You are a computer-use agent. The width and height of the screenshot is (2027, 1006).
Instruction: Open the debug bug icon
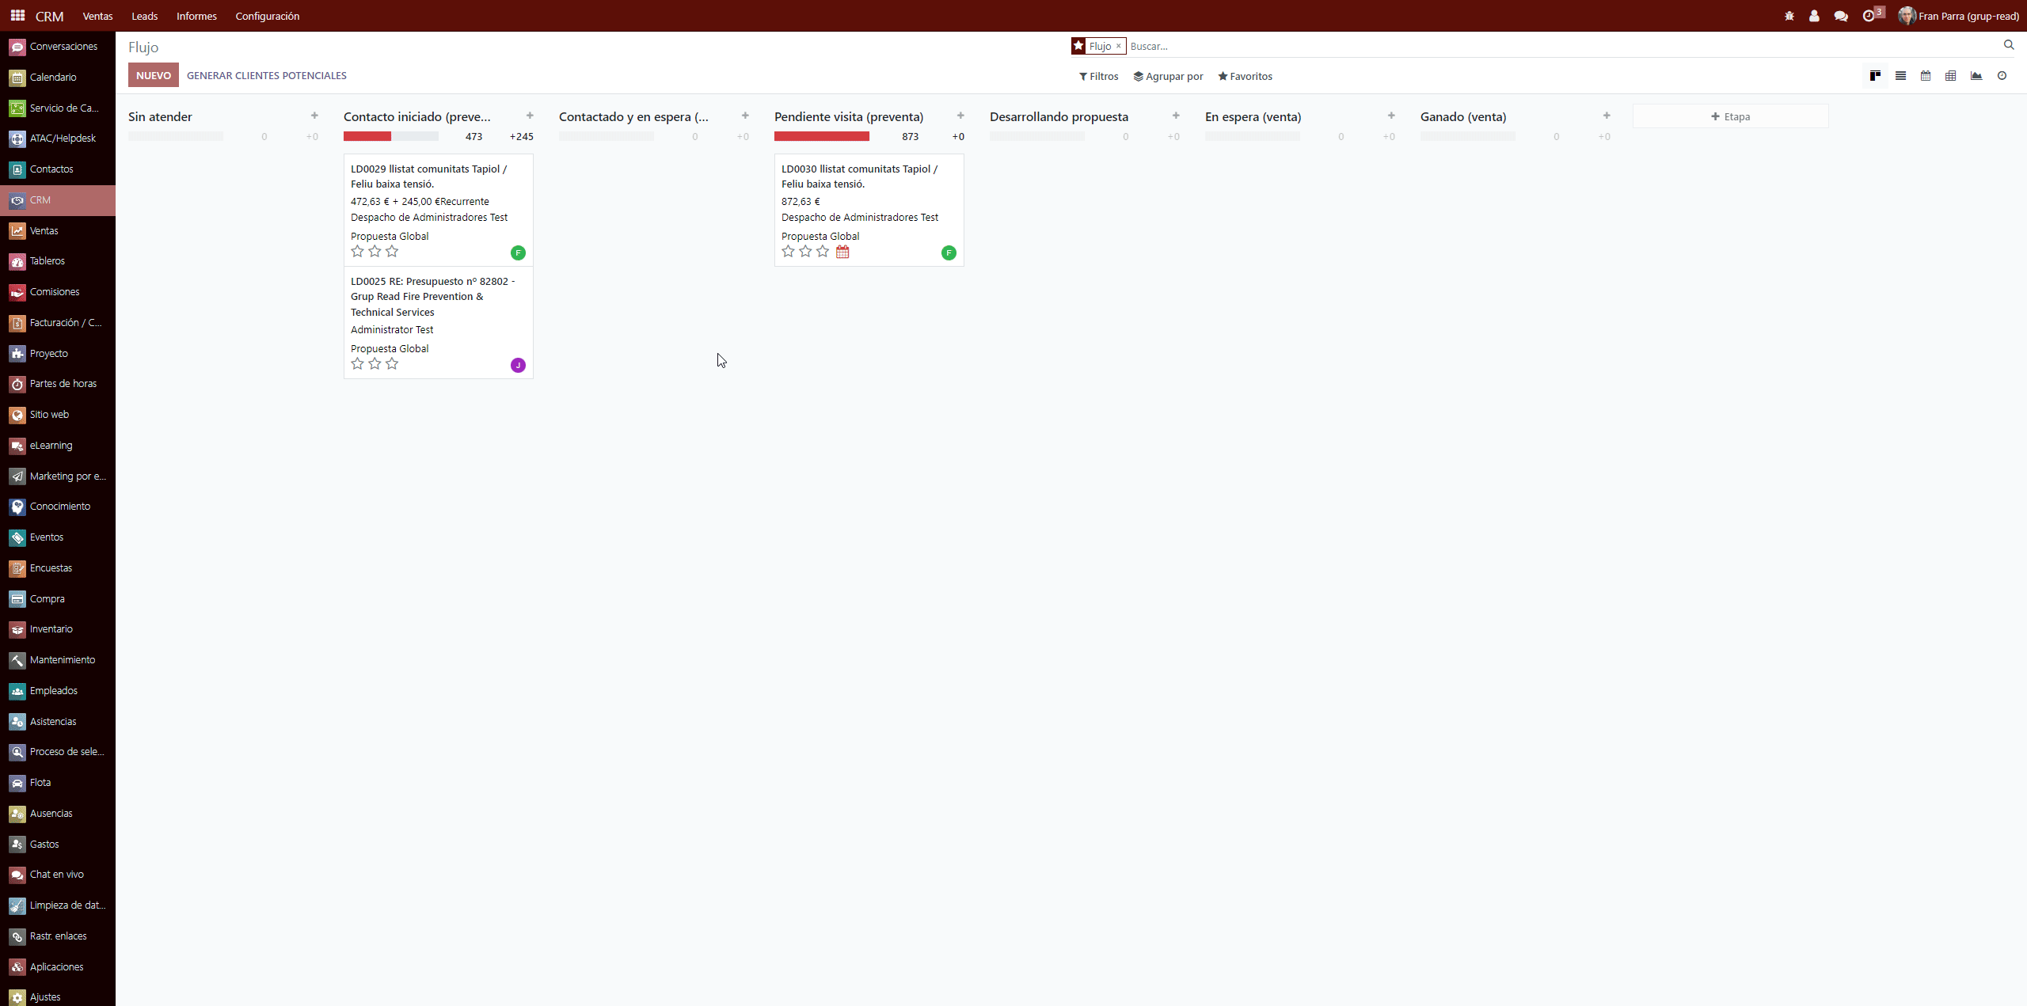point(1789,16)
